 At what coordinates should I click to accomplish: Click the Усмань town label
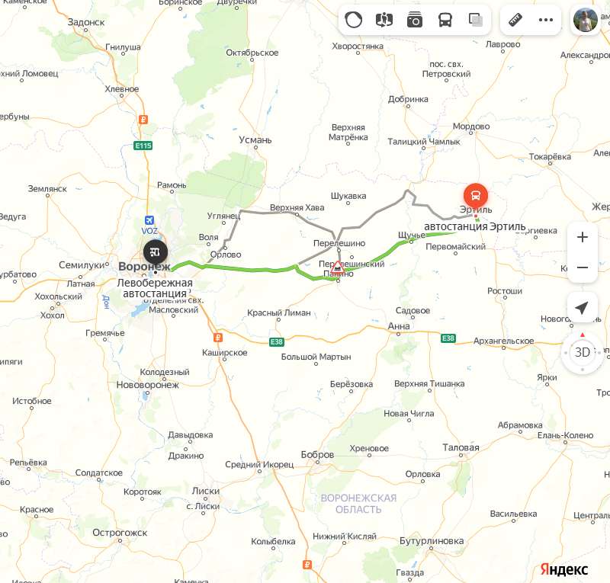255,139
